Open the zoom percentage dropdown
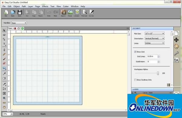Image resolution: width=182 pixels, height=118 pixels. (8, 114)
